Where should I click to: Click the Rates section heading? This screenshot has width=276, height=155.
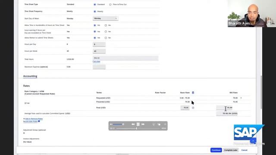coord(26,86)
